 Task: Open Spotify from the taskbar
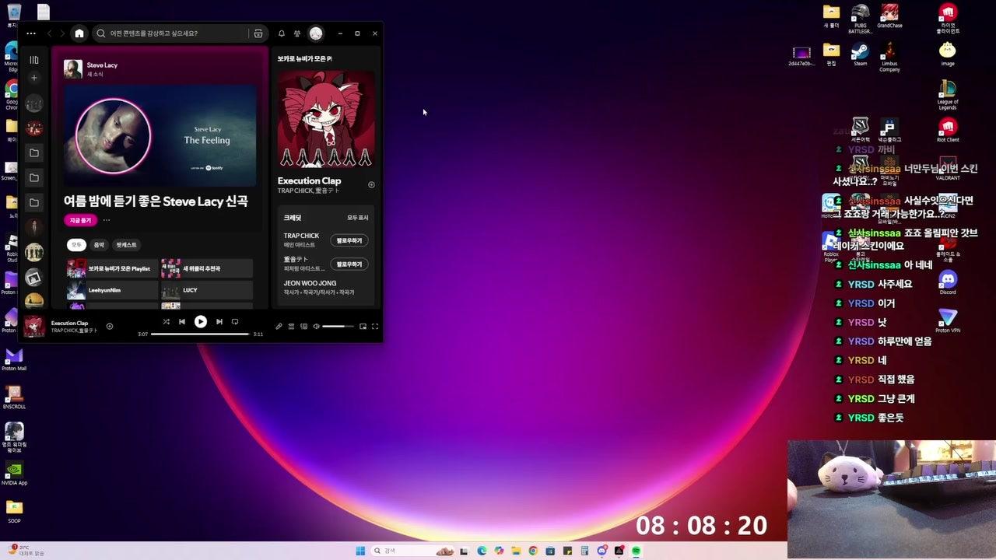(x=636, y=551)
